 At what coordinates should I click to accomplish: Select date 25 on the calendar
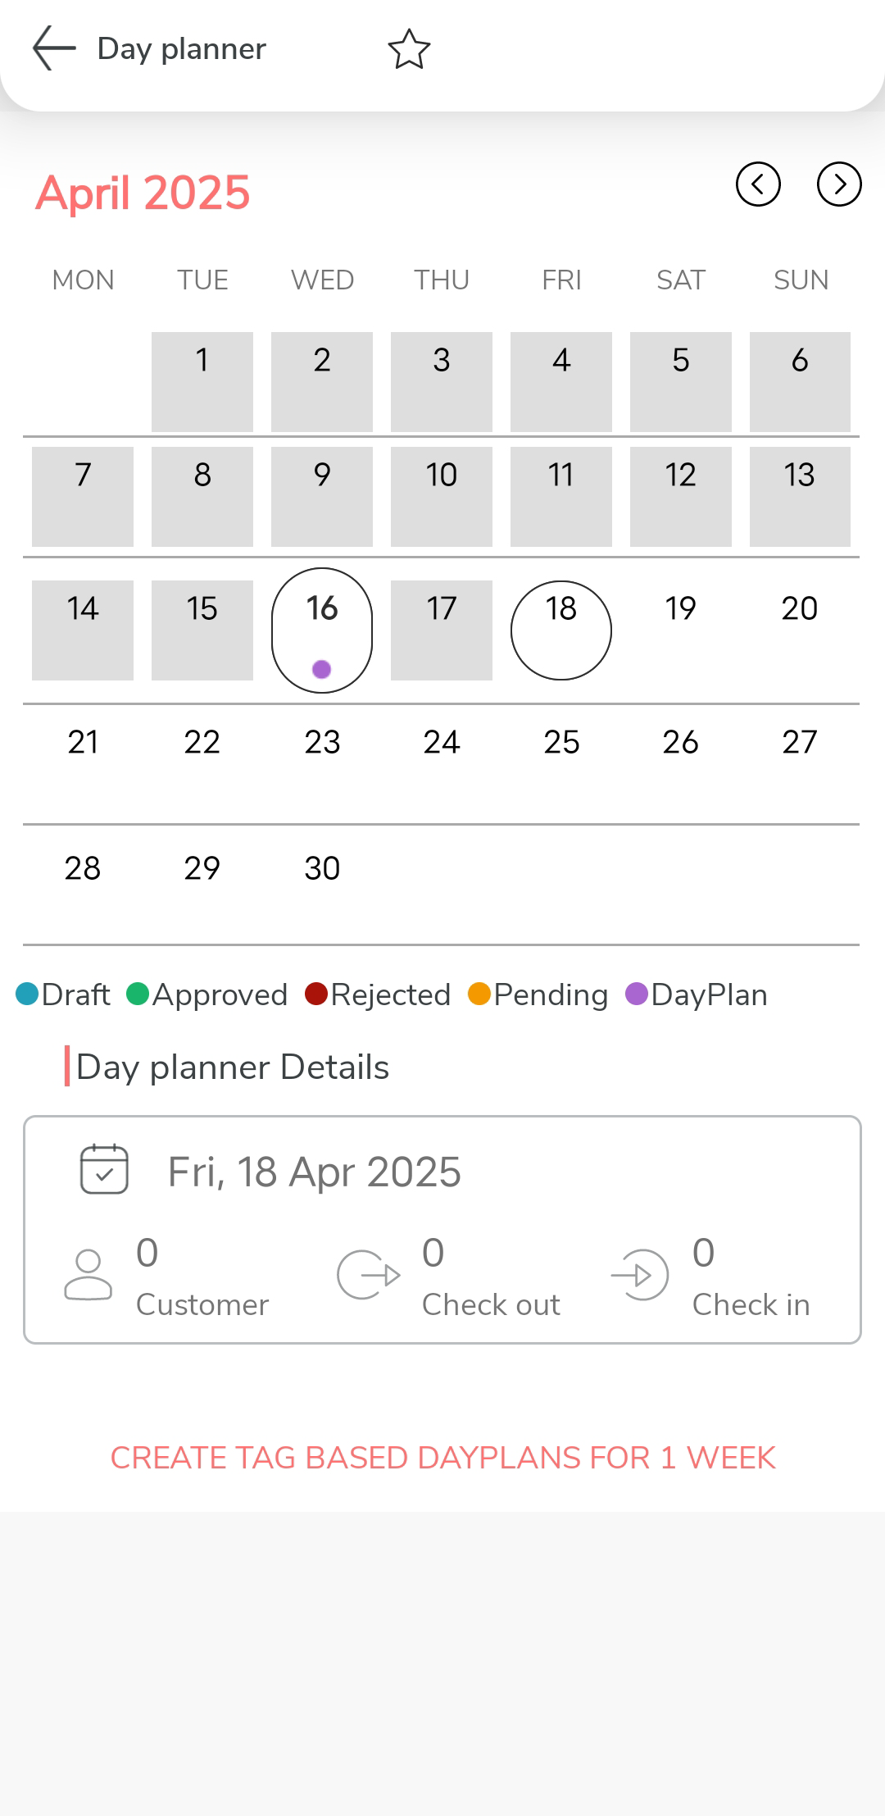561,742
